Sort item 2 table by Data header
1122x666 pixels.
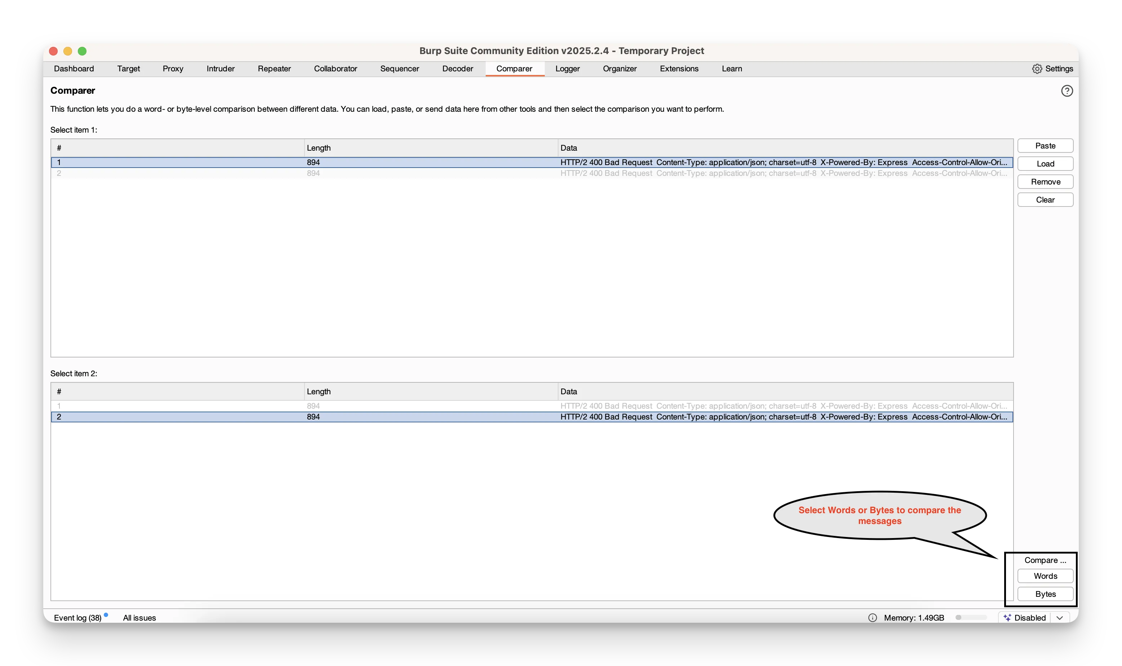(785, 392)
